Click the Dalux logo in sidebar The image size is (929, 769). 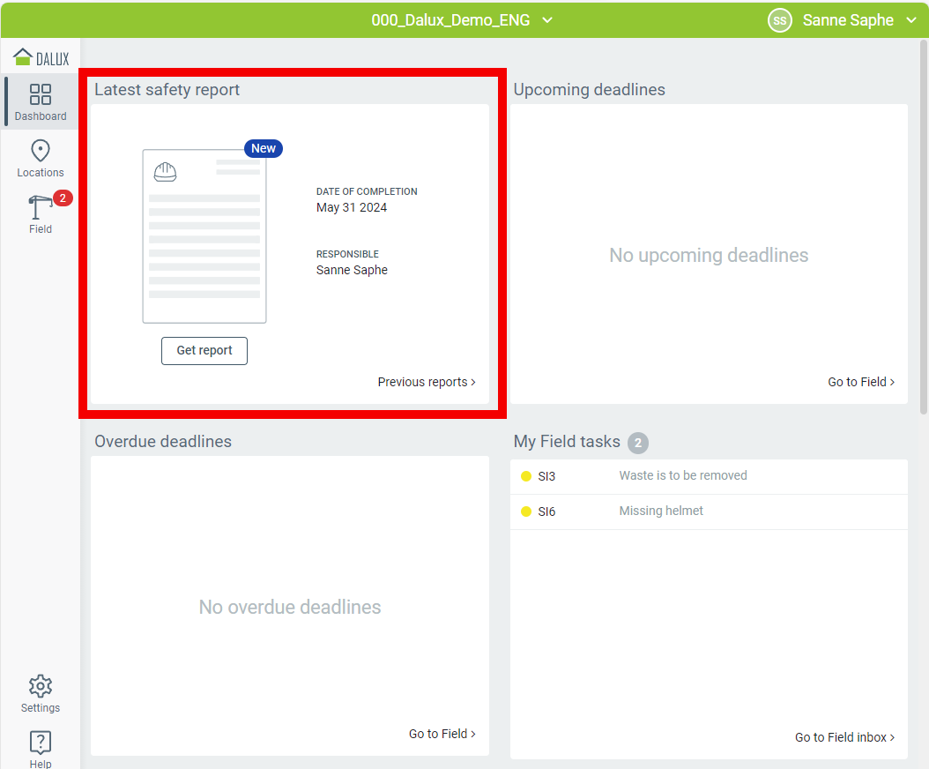click(x=41, y=58)
